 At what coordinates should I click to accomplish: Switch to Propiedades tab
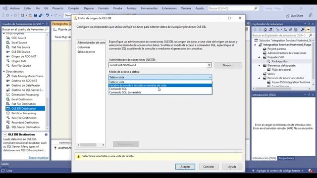coord(286,158)
